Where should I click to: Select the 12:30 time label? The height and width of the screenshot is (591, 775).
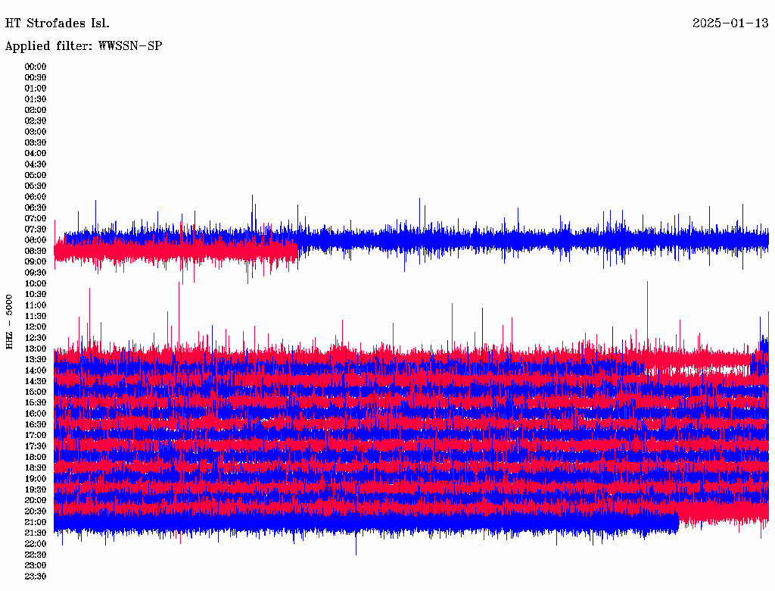(36, 338)
